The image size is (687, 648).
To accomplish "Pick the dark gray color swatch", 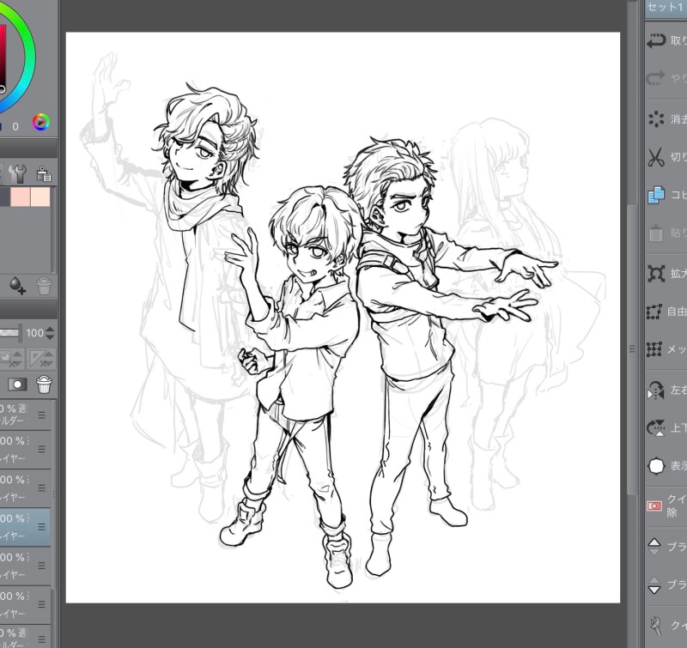I will coord(5,197).
